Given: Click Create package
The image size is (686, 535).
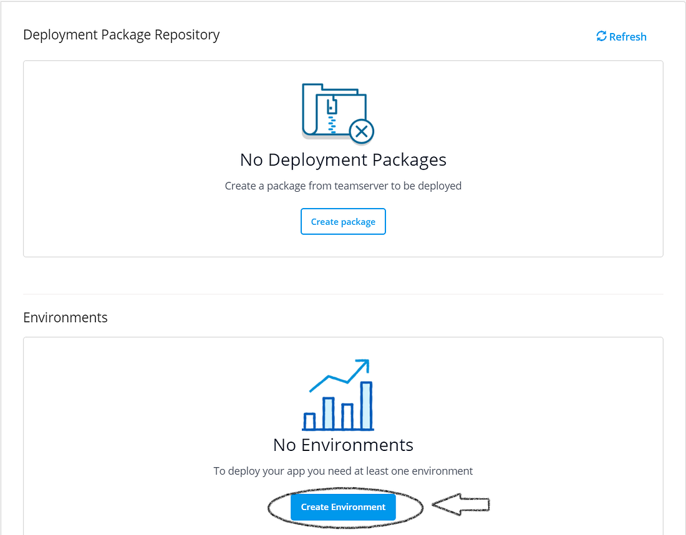Looking at the screenshot, I should coord(343,221).
